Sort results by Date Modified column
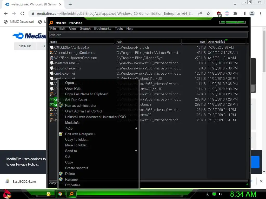 coord(226,42)
